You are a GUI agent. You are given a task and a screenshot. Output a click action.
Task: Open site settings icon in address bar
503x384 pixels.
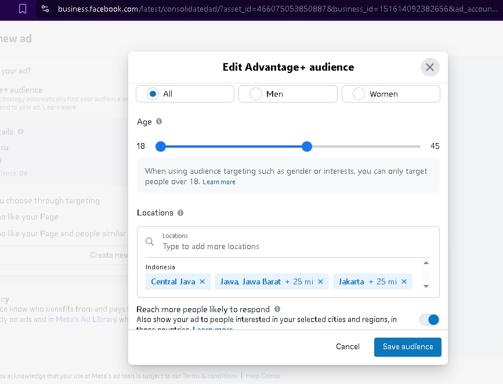[x=45, y=9]
